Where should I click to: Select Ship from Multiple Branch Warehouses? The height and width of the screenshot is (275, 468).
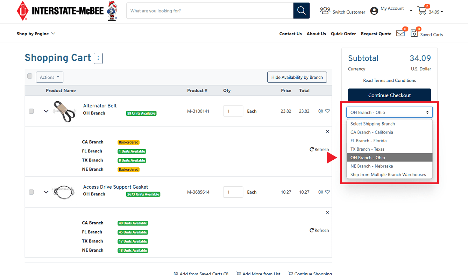[x=389, y=174]
